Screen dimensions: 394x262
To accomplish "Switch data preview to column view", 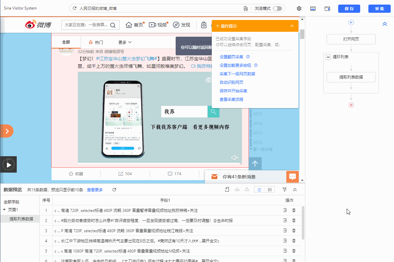I will [270, 190].
